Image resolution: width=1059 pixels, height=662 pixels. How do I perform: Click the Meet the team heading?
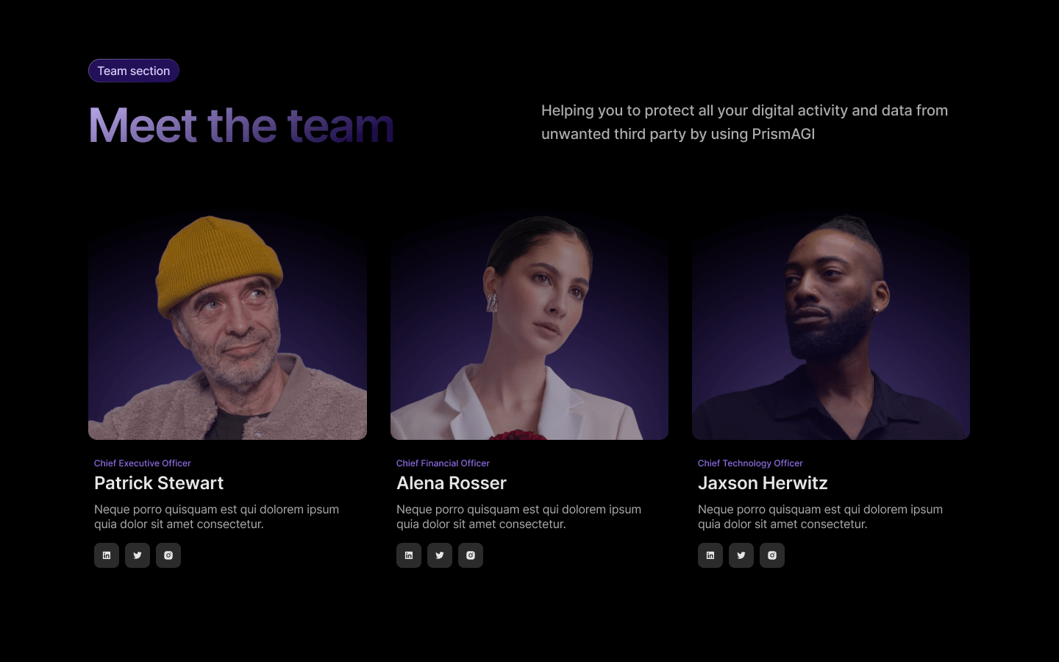(x=241, y=125)
